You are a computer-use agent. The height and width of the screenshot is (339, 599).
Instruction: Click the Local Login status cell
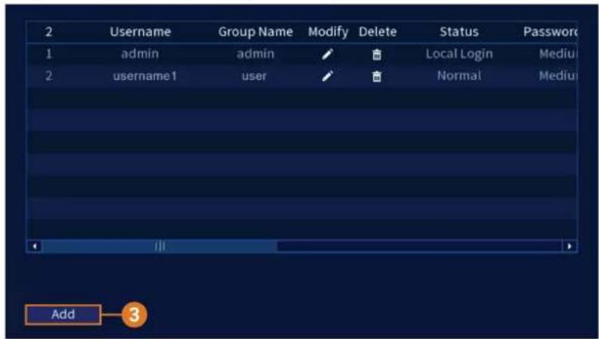(x=459, y=54)
